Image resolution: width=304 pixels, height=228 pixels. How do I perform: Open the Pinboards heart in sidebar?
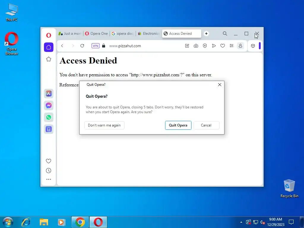[x=48, y=161]
